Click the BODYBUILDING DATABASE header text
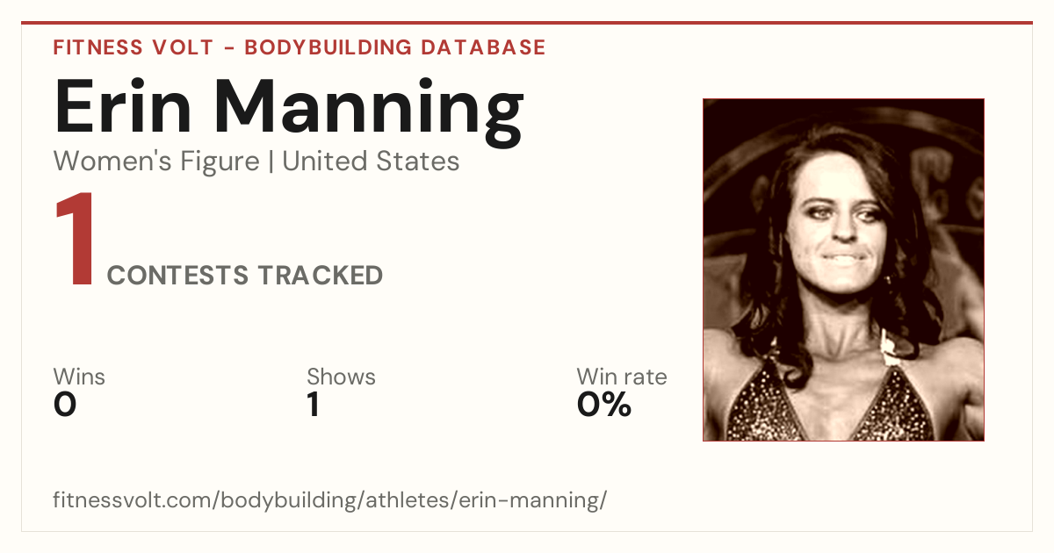This screenshot has height=553, width=1054. pos(395,47)
